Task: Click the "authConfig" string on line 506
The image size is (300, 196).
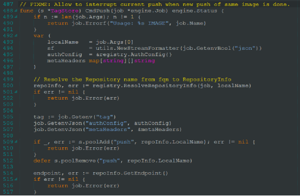Action: pos(106,123)
